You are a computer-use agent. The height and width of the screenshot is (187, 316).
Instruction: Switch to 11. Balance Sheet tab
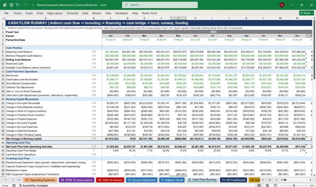(x=171, y=180)
